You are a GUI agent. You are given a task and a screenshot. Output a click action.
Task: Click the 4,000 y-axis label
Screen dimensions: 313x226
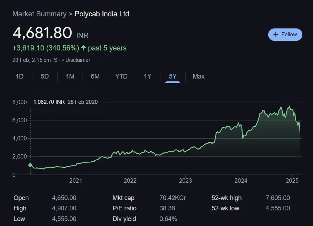point(20,139)
